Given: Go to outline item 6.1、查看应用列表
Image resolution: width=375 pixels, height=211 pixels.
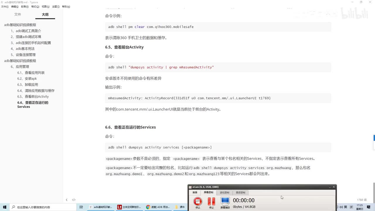Looking at the screenshot, I should click(x=31, y=73).
